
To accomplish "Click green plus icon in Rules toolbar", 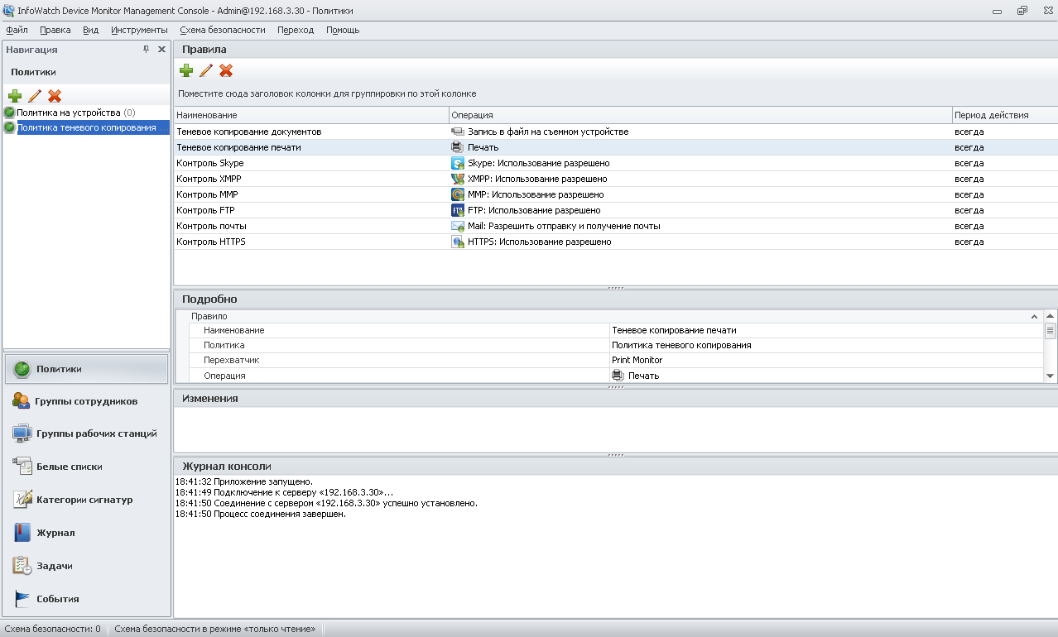I will point(186,70).
